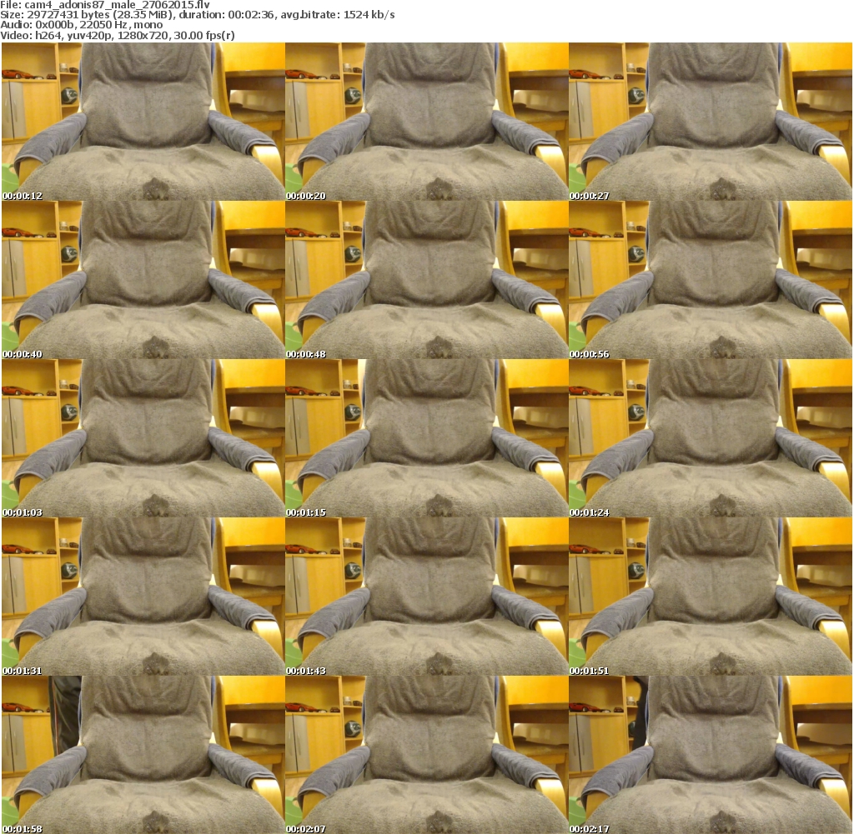Select the frame at 00:00:56
Image resolution: width=854 pixels, height=834 pixels.
click(x=711, y=280)
